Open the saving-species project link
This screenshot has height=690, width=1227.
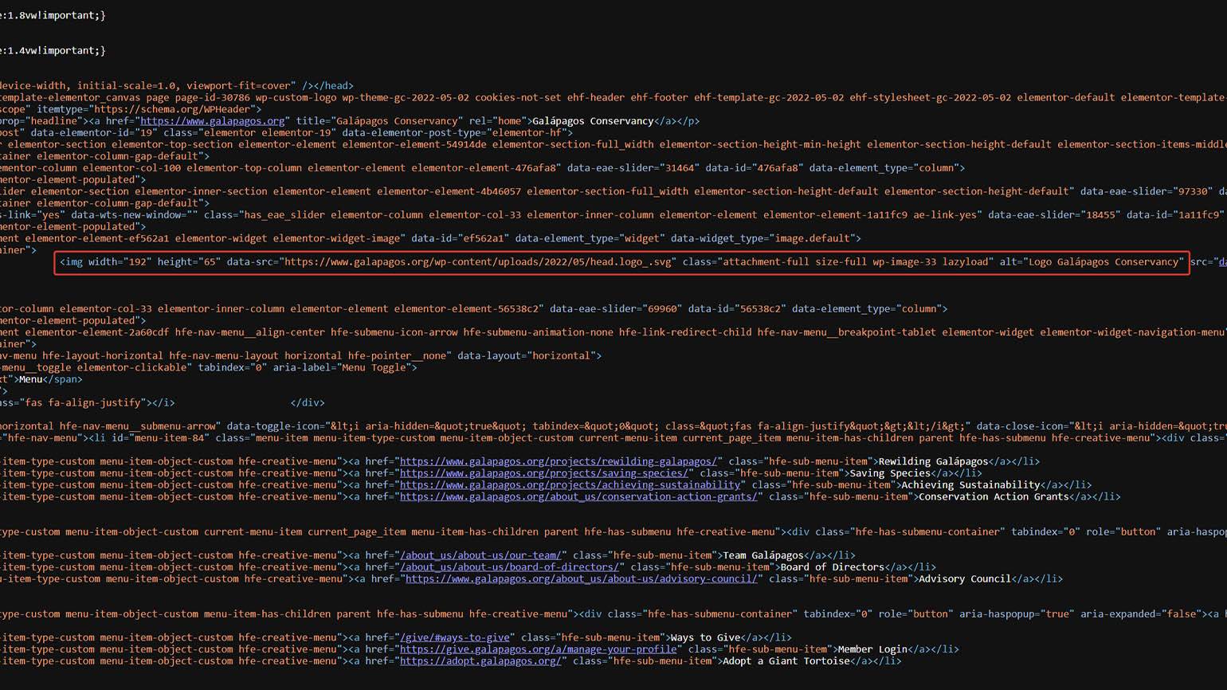(x=543, y=473)
